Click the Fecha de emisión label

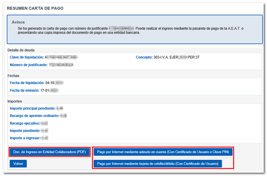point(25,90)
